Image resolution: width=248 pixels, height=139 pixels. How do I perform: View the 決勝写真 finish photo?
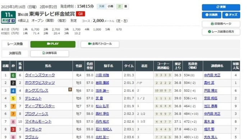(50, 53)
